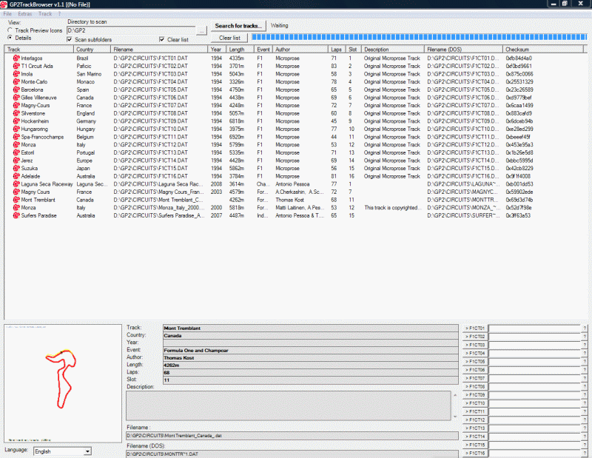The height and width of the screenshot is (458, 592).
Task: Select the Track Preview Icons view option
Action: [x=10, y=30]
